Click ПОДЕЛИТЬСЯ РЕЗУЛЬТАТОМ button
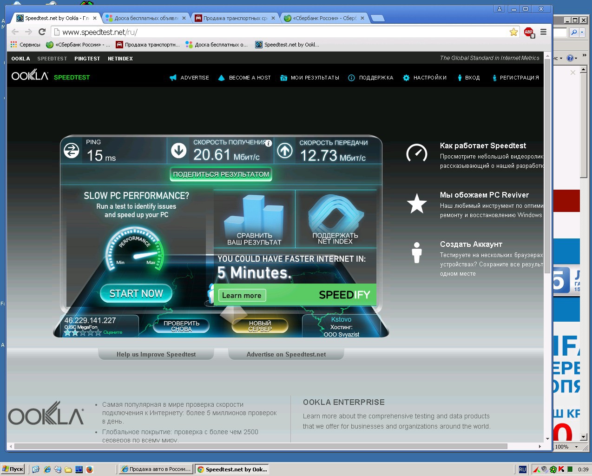This screenshot has width=592, height=476. click(221, 174)
